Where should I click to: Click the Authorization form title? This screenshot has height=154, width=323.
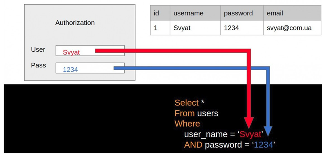click(x=75, y=23)
